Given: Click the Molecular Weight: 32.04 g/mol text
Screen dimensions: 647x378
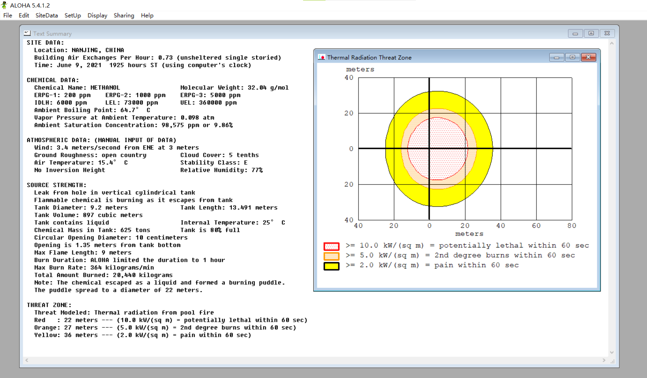Looking at the screenshot, I should [235, 88].
